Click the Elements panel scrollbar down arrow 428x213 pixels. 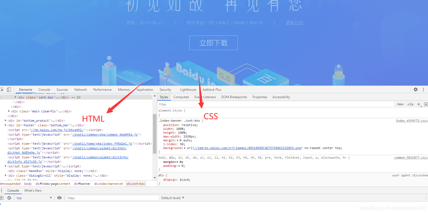tap(155, 177)
